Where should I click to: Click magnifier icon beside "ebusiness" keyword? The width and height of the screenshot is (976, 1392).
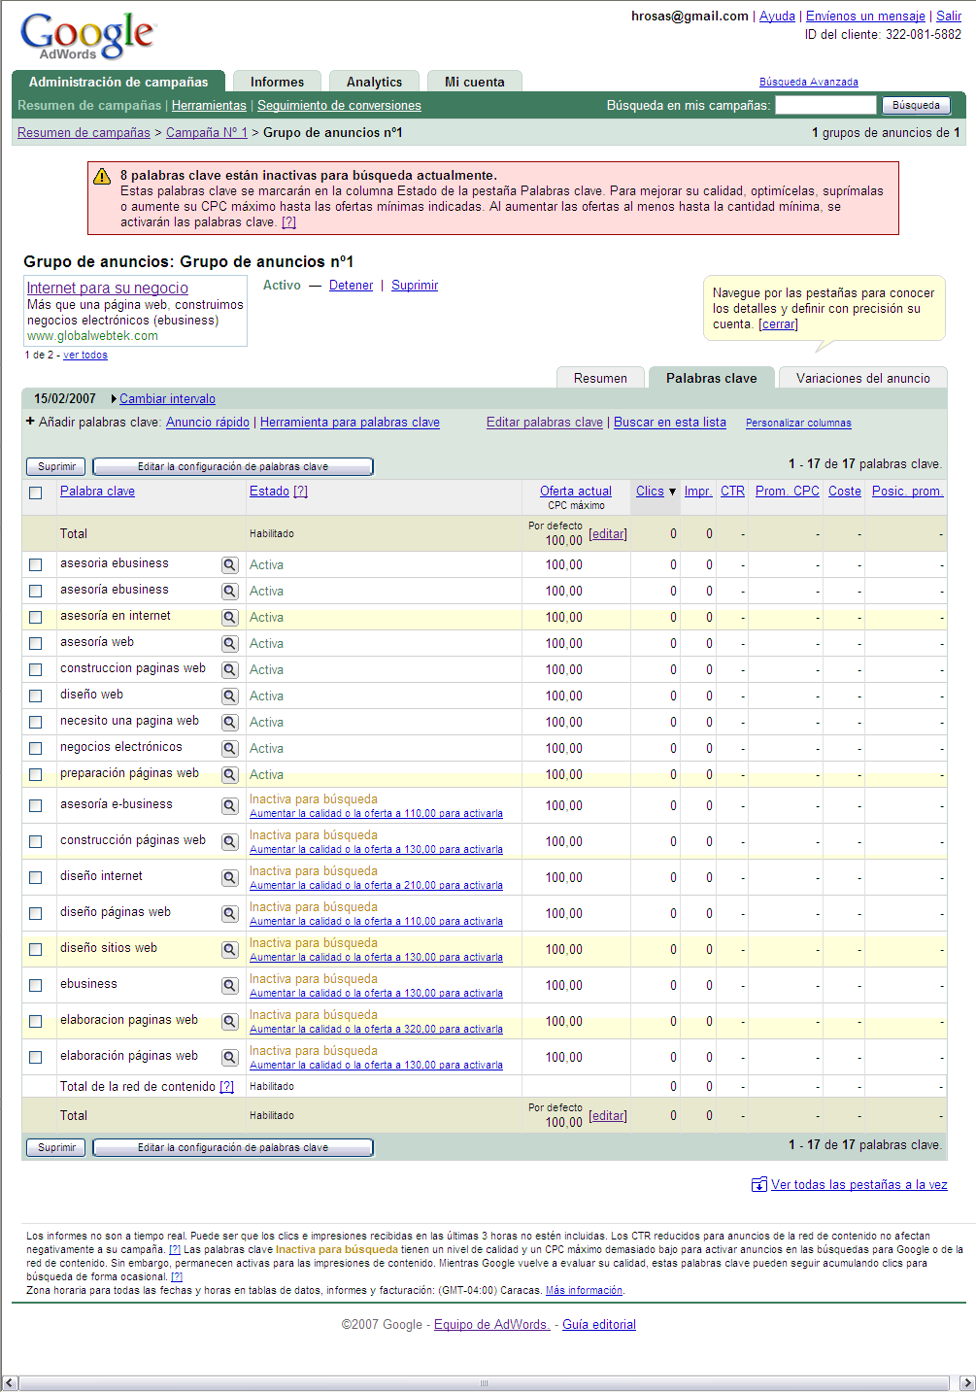click(230, 985)
